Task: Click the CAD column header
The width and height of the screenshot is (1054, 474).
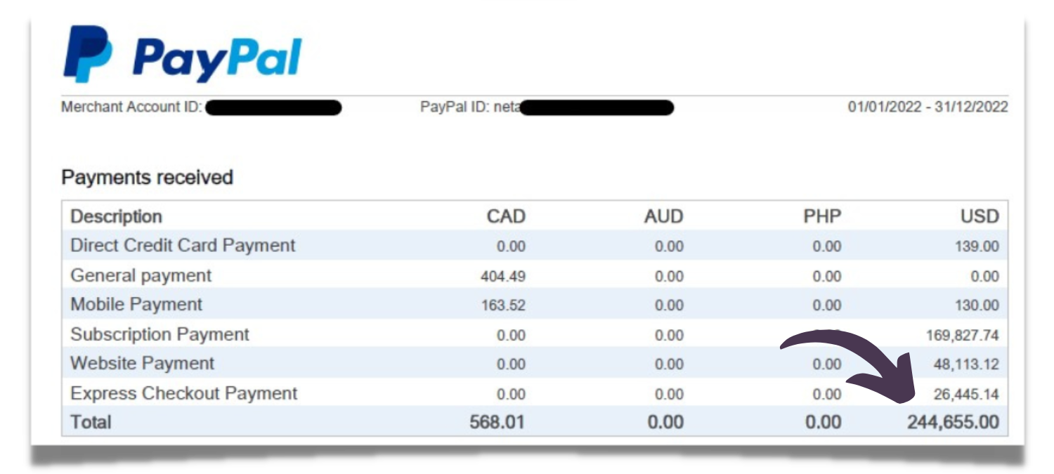Action: (506, 216)
